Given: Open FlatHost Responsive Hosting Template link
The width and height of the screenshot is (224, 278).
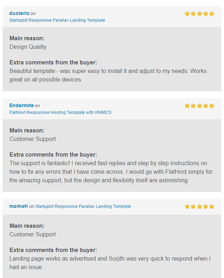Looking at the screenshot, I should click(x=61, y=112).
